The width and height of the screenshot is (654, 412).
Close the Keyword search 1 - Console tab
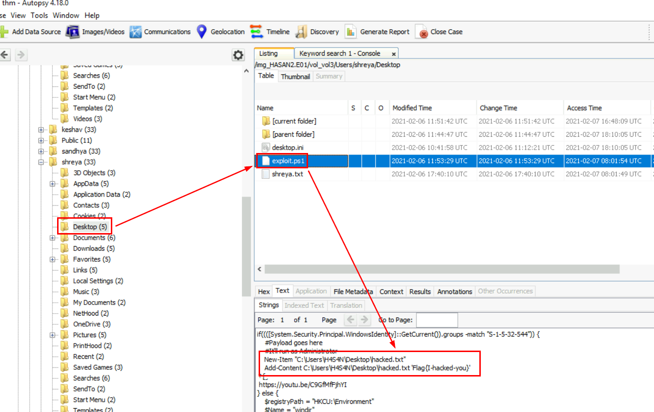pyautogui.click(x=393, y=54)
